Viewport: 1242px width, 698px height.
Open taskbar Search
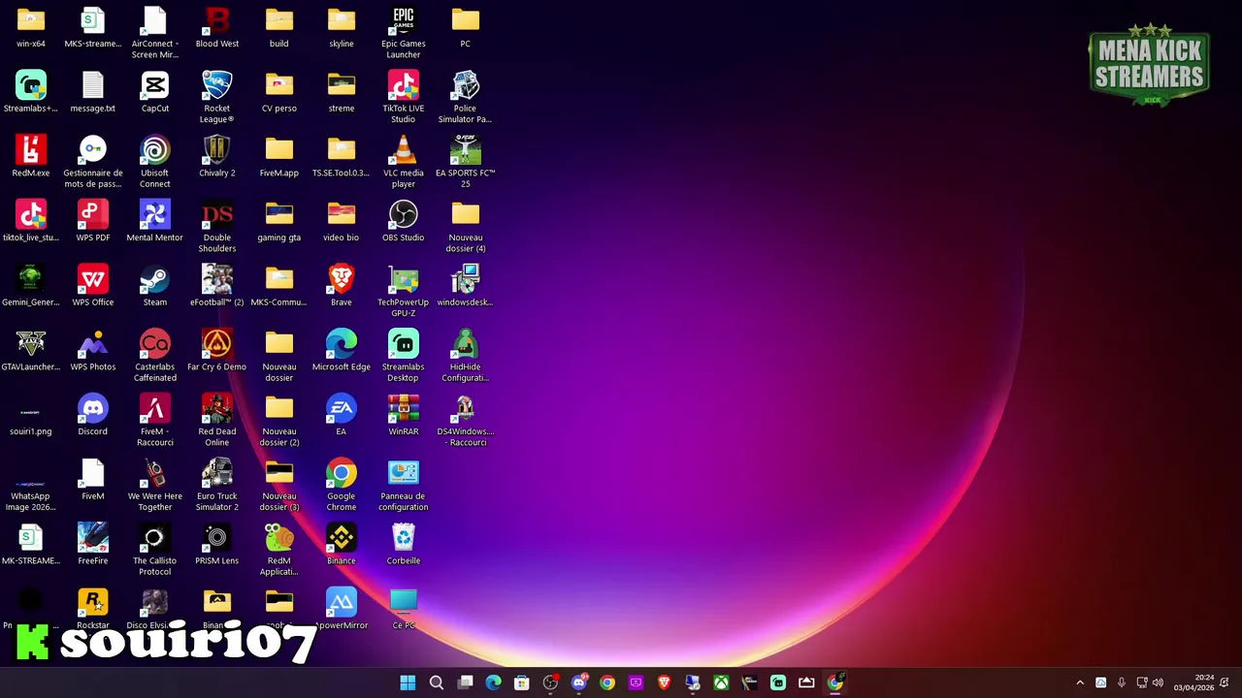point(437,682)
